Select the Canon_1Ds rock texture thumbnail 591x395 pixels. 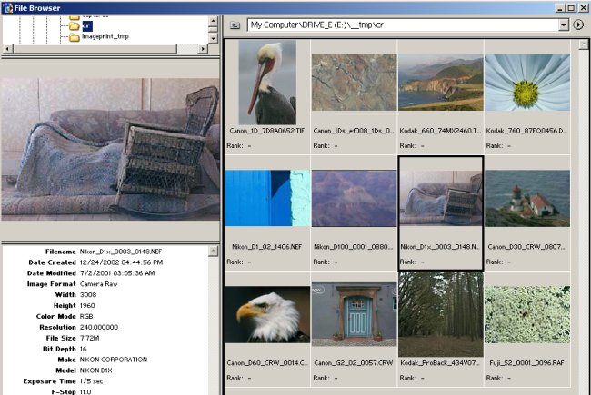coord(355,82)
